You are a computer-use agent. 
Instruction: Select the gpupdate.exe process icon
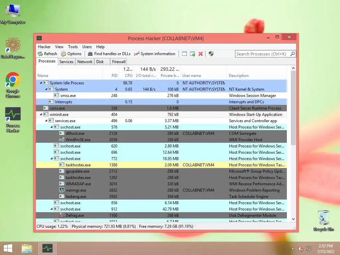click(61, 171)
